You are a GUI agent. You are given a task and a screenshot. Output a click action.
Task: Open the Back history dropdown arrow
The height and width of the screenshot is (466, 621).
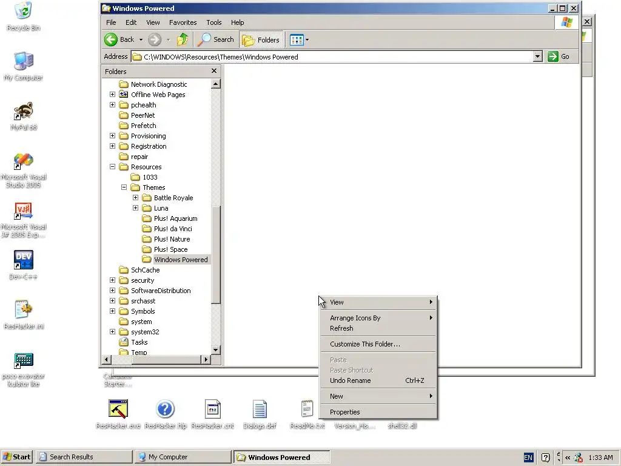pyautogui.click(x=141, y=39)
